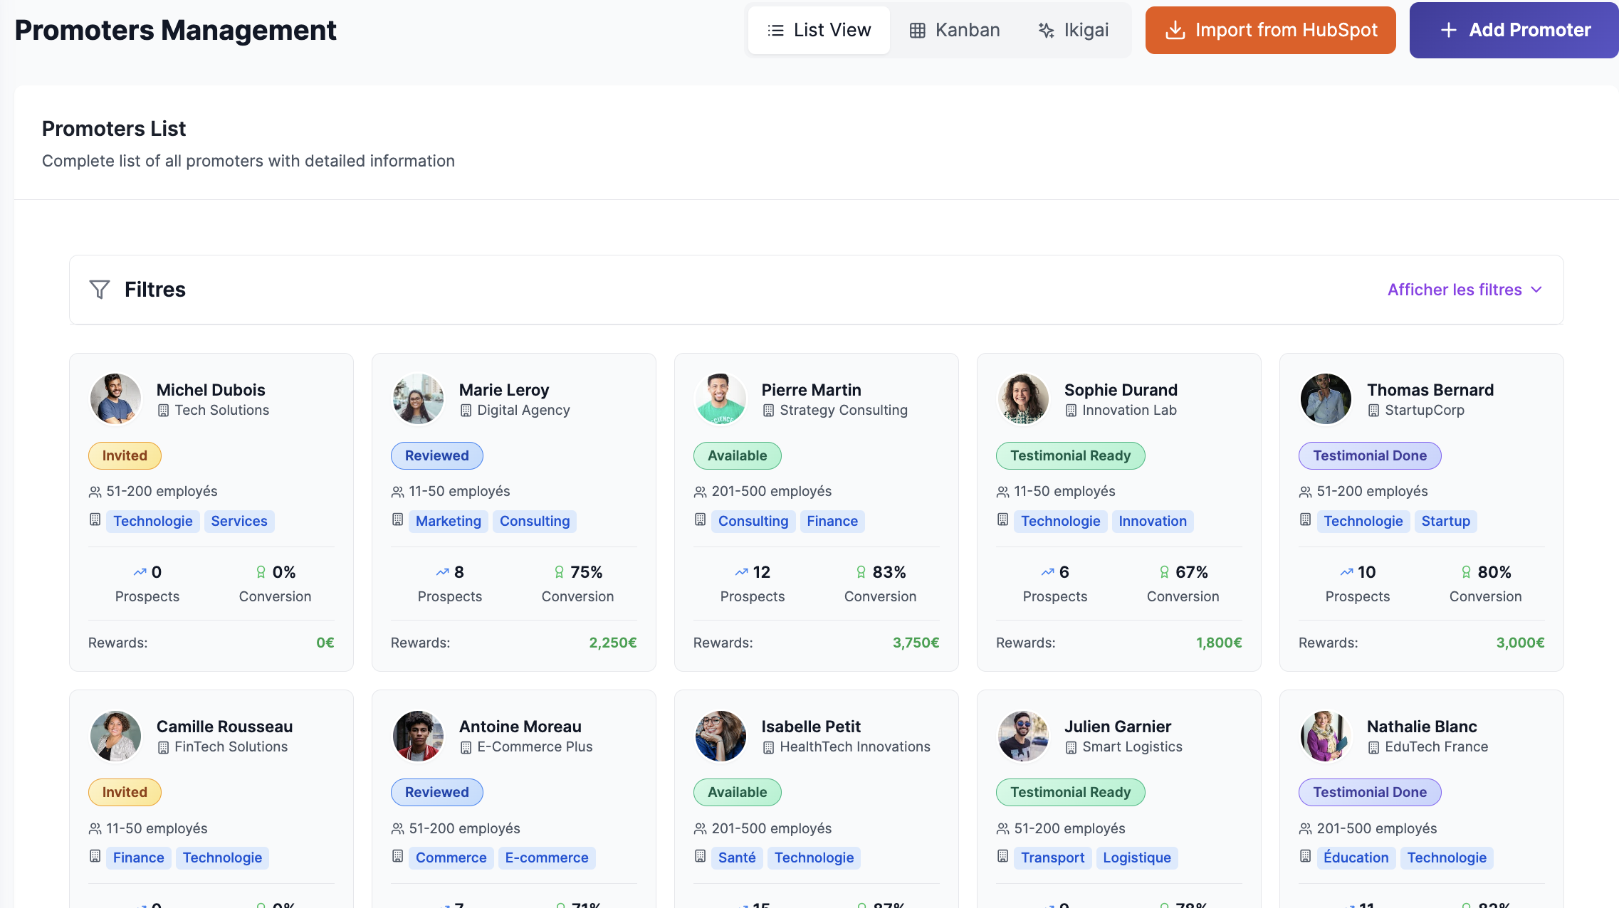The width and height of the screenshot is (1619, 908).
Task: Click the plus icon in Add Promoter
Action: point(1449,30)
